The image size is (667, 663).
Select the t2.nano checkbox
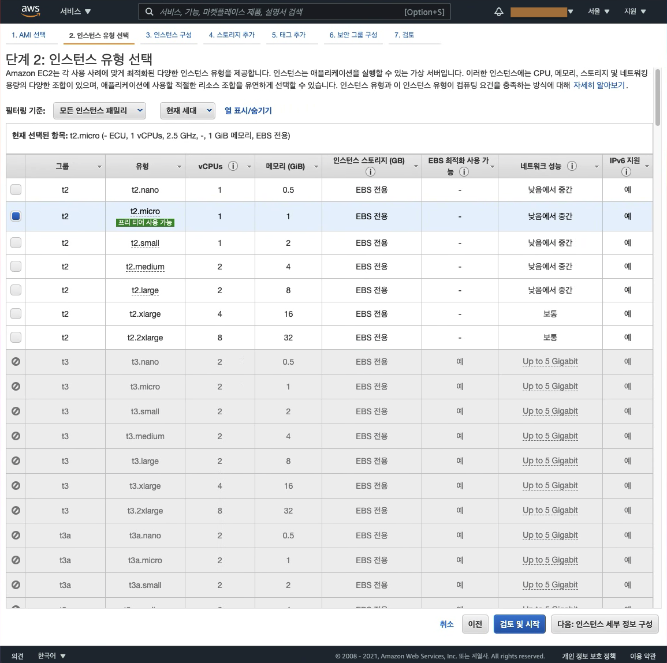click(16, 189)
